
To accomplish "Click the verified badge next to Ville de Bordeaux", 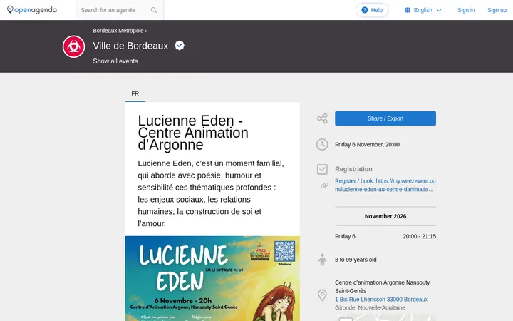I will tap(180, 45).
